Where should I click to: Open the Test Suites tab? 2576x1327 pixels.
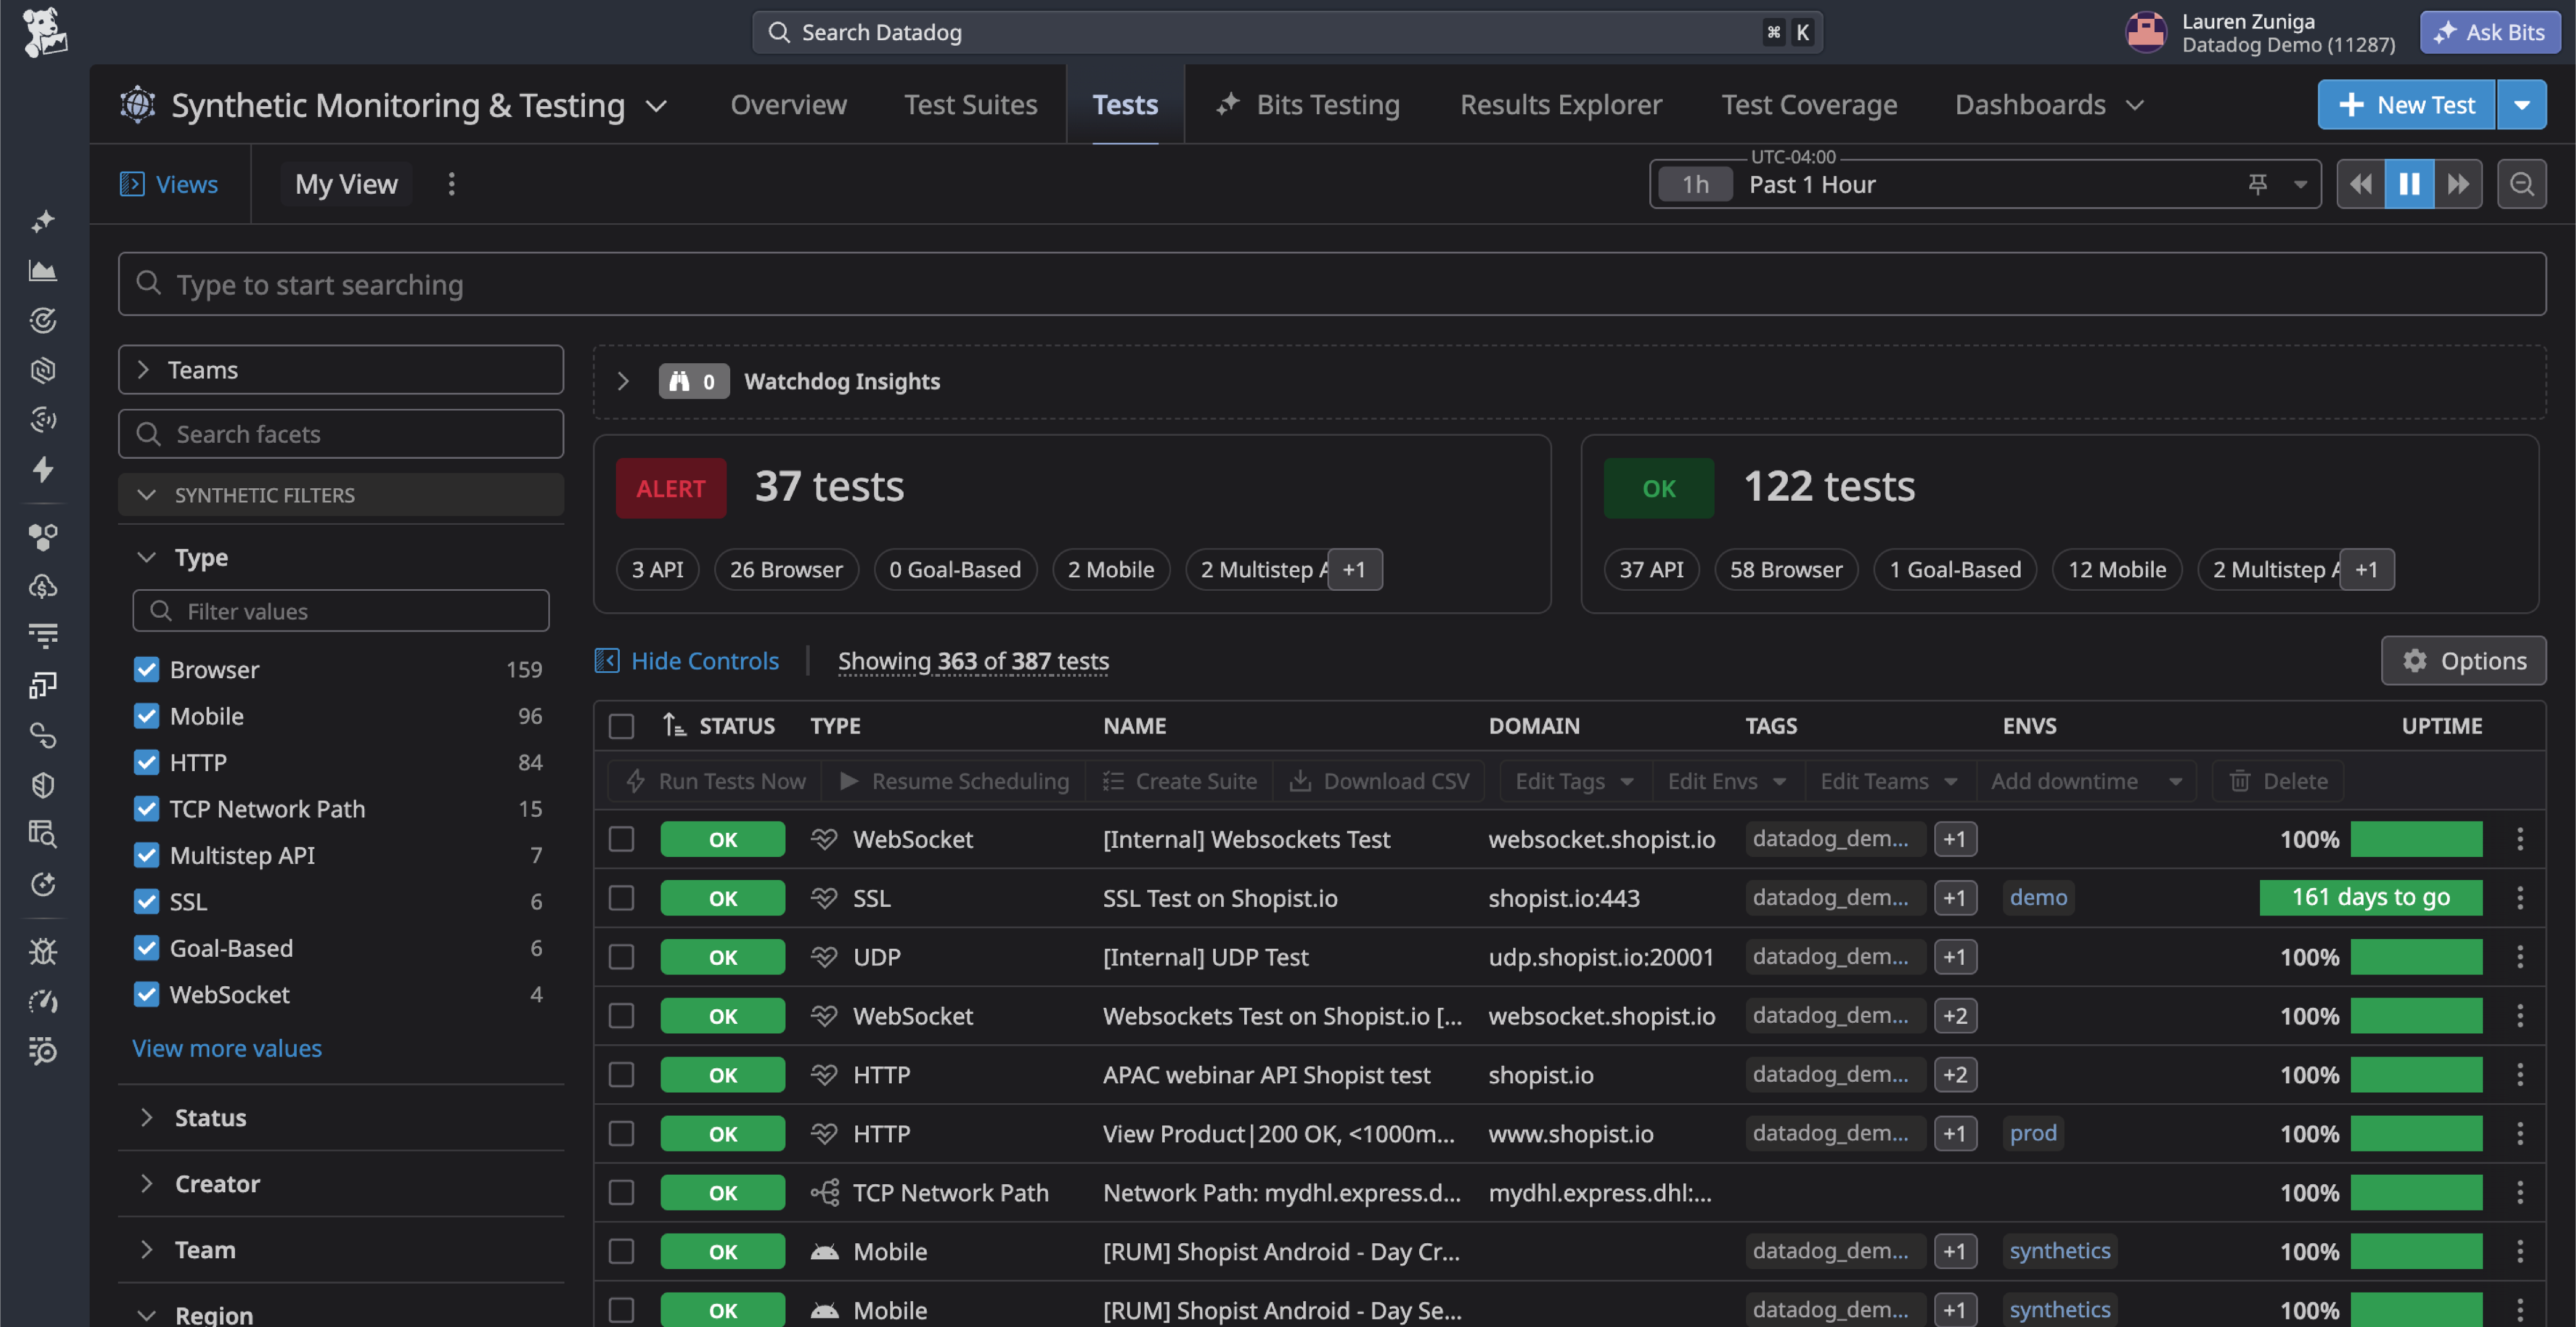(970, 104)
